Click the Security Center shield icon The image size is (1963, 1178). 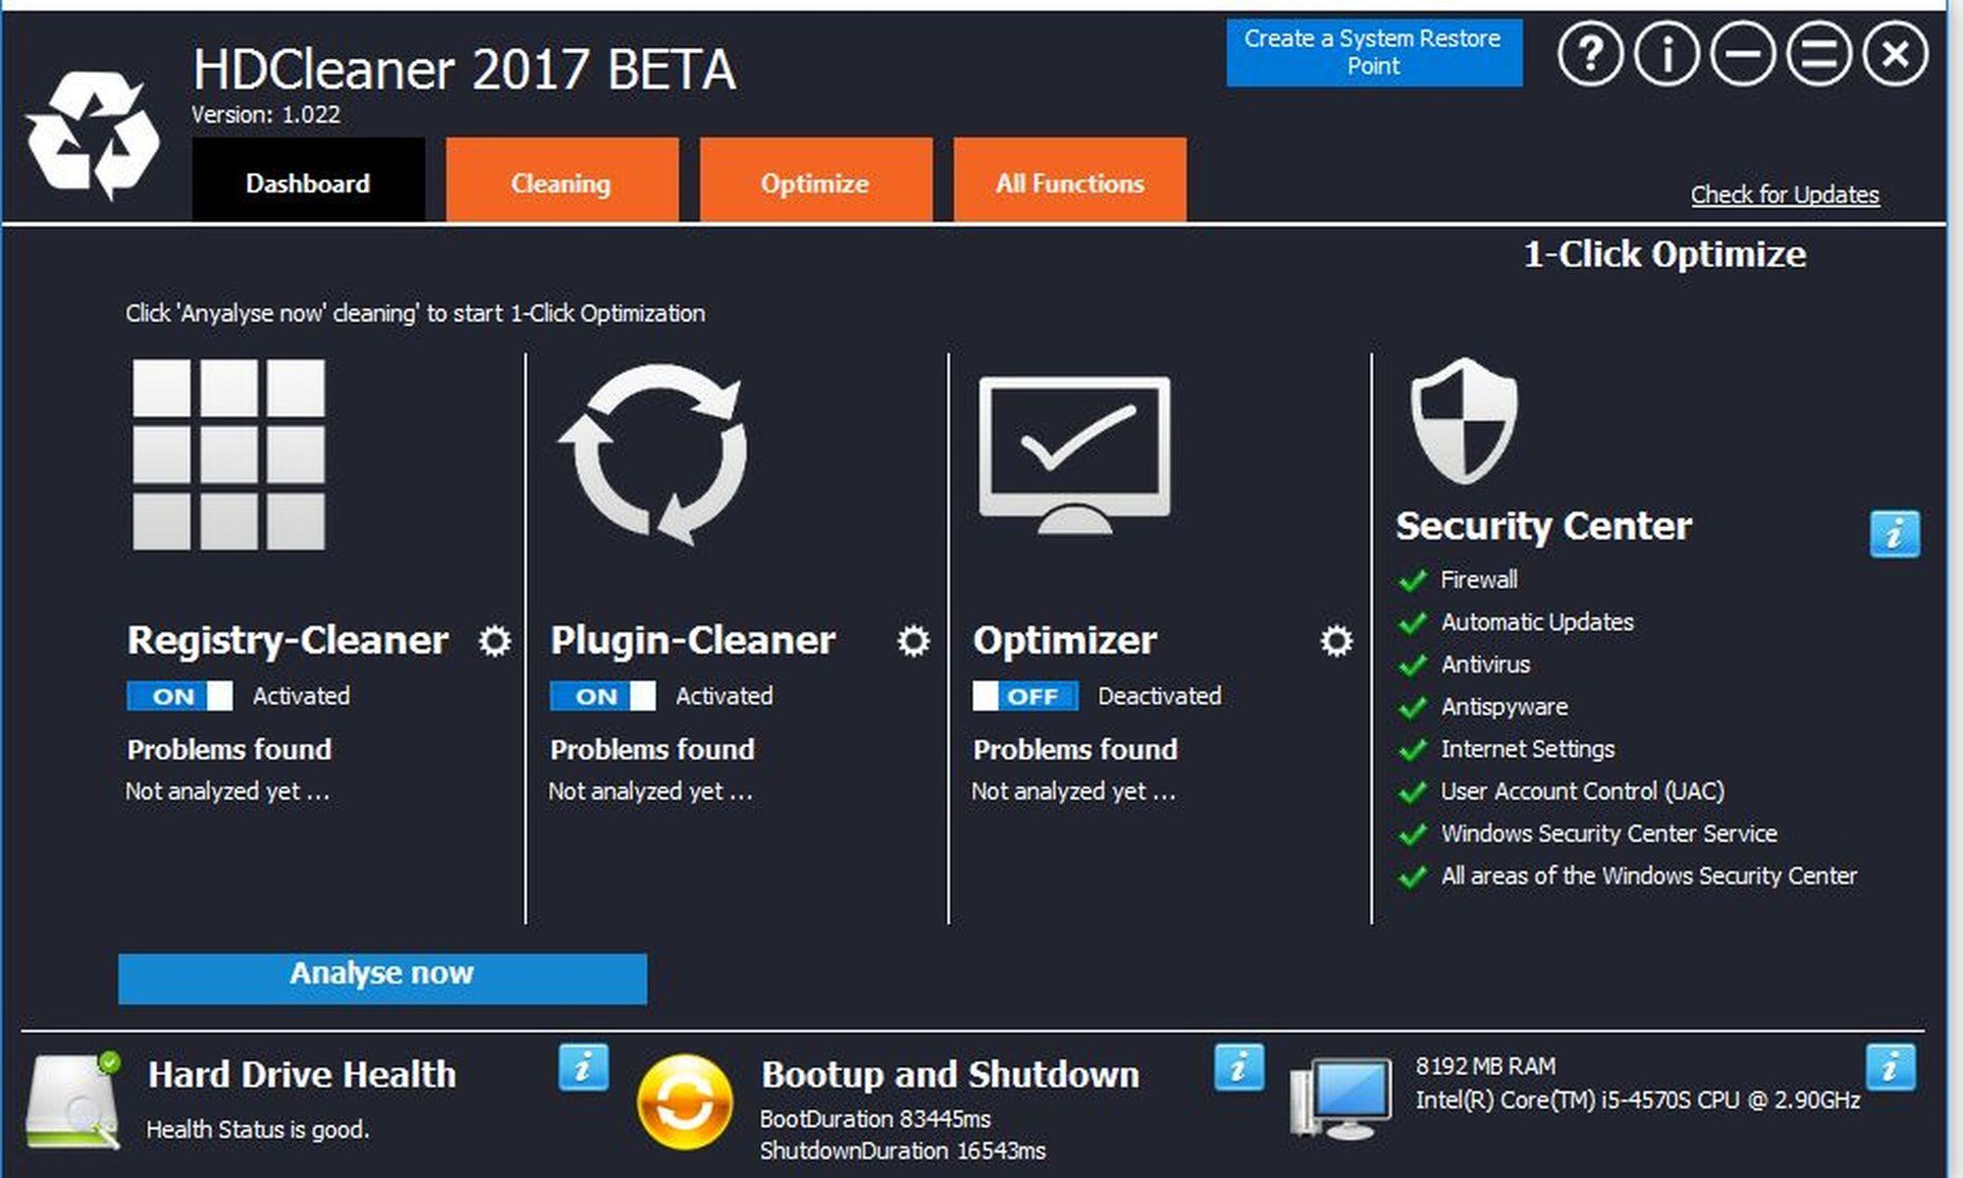pyautogui.click(x=1463, y=420)
